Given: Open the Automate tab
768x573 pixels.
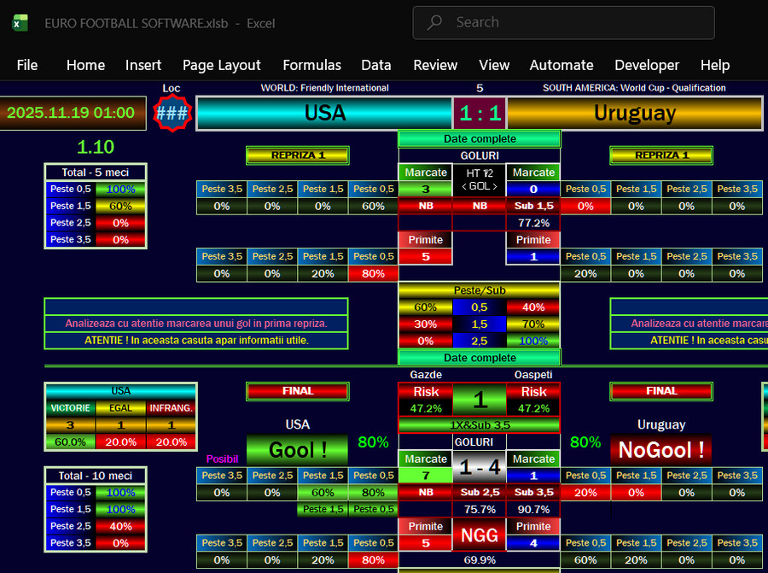Looking at the screenshot, I should coord(561,65).
